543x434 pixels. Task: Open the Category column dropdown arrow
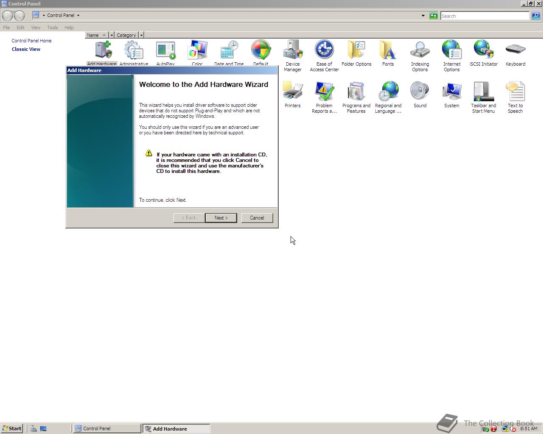[x=141, y=35]
